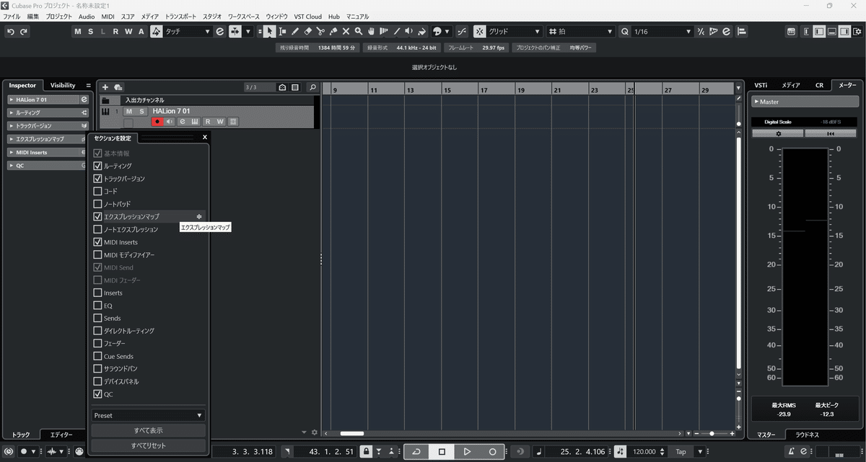866x462 pixels.
Task: Check the ノートパッド checkbox
Action: tap(97, 204)
